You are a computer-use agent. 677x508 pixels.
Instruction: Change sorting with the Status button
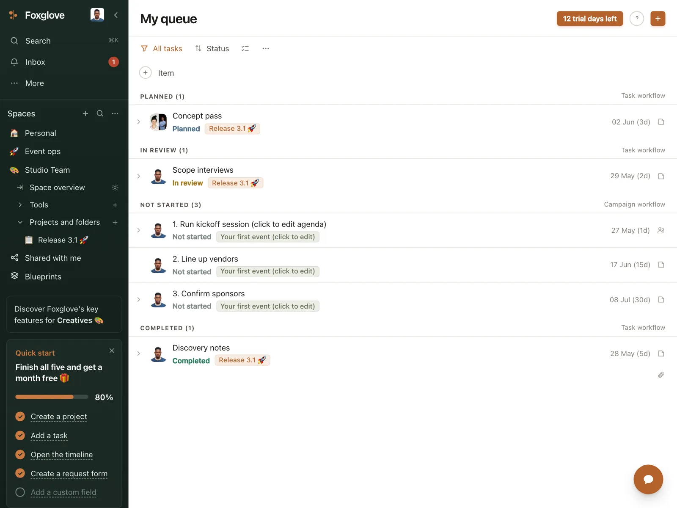[x=212, y=49]
